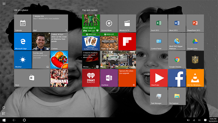Open the Weather tile

(x=23, y=60)
